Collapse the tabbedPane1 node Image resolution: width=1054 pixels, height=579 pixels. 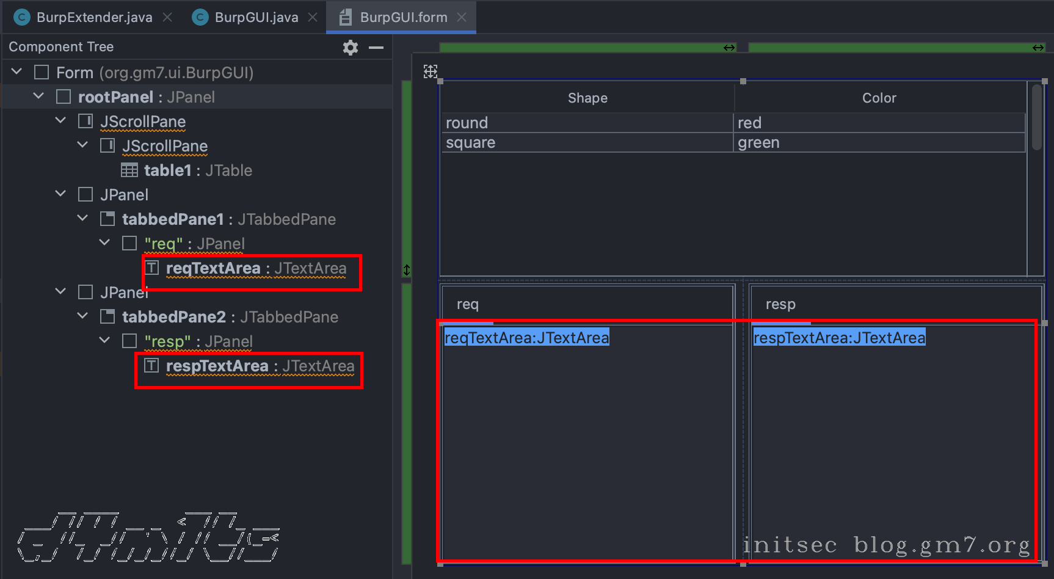[82, 219]
